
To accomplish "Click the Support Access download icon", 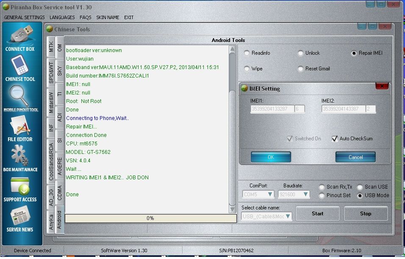I will pos(20,186).
